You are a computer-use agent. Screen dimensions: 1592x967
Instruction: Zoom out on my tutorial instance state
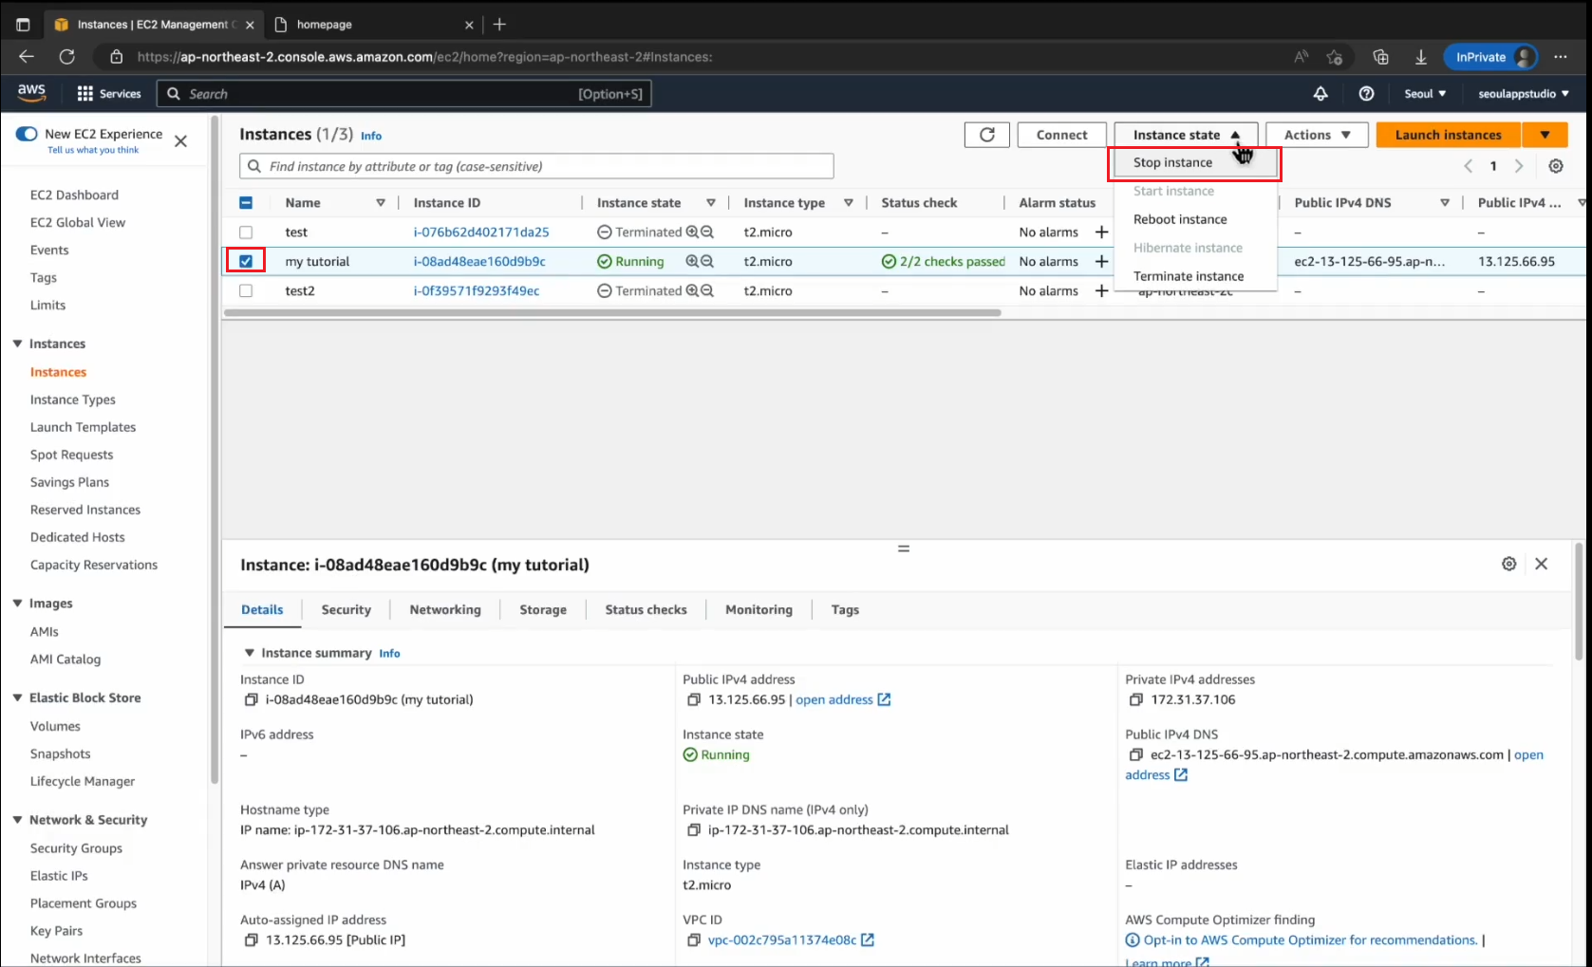click(707, 261)
